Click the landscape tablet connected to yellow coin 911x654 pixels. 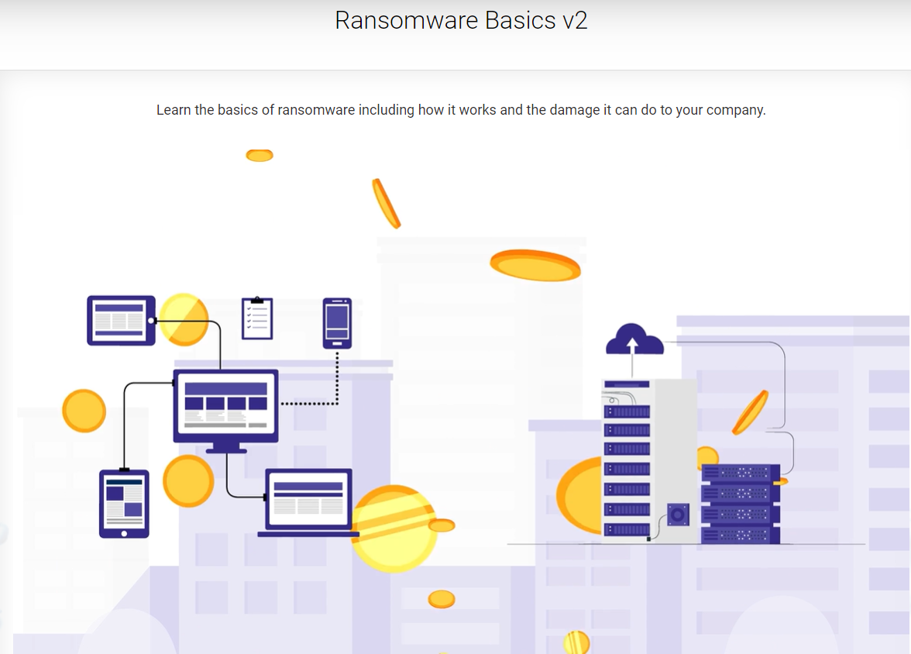click(x=121, y=320)
